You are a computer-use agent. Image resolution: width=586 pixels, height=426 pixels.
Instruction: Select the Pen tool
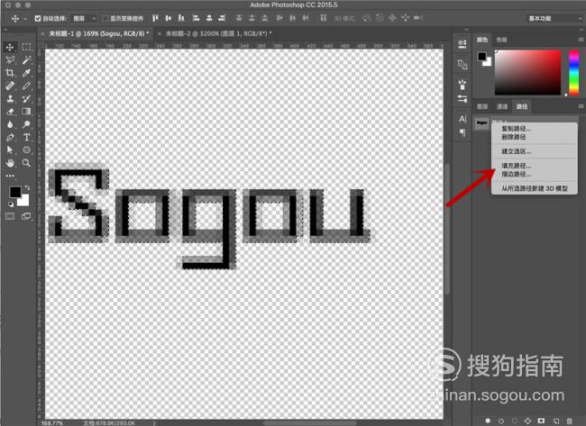[x=10, y=138]
